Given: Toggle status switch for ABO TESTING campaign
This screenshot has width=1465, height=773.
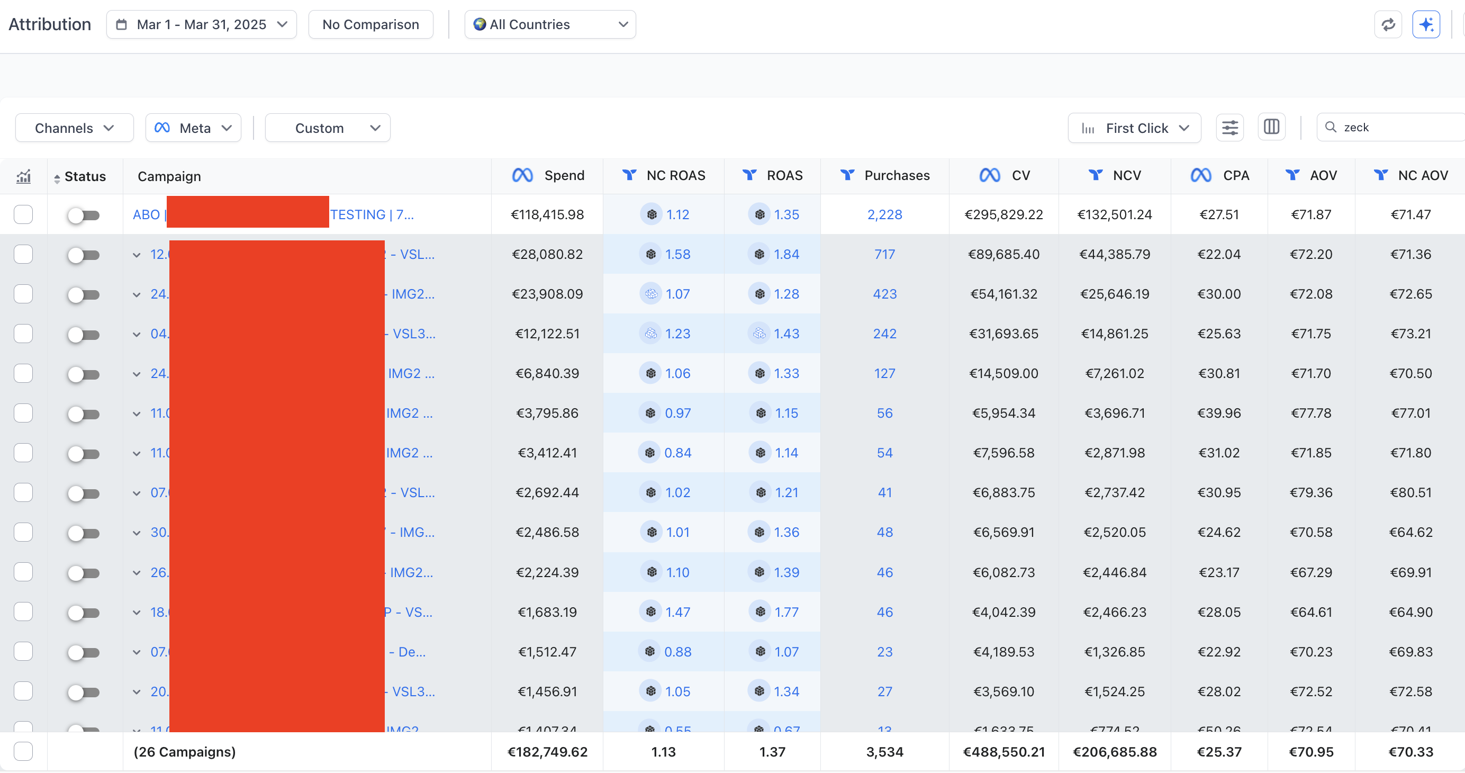Looking at the screenshot, I should click(x=83, y=215).
